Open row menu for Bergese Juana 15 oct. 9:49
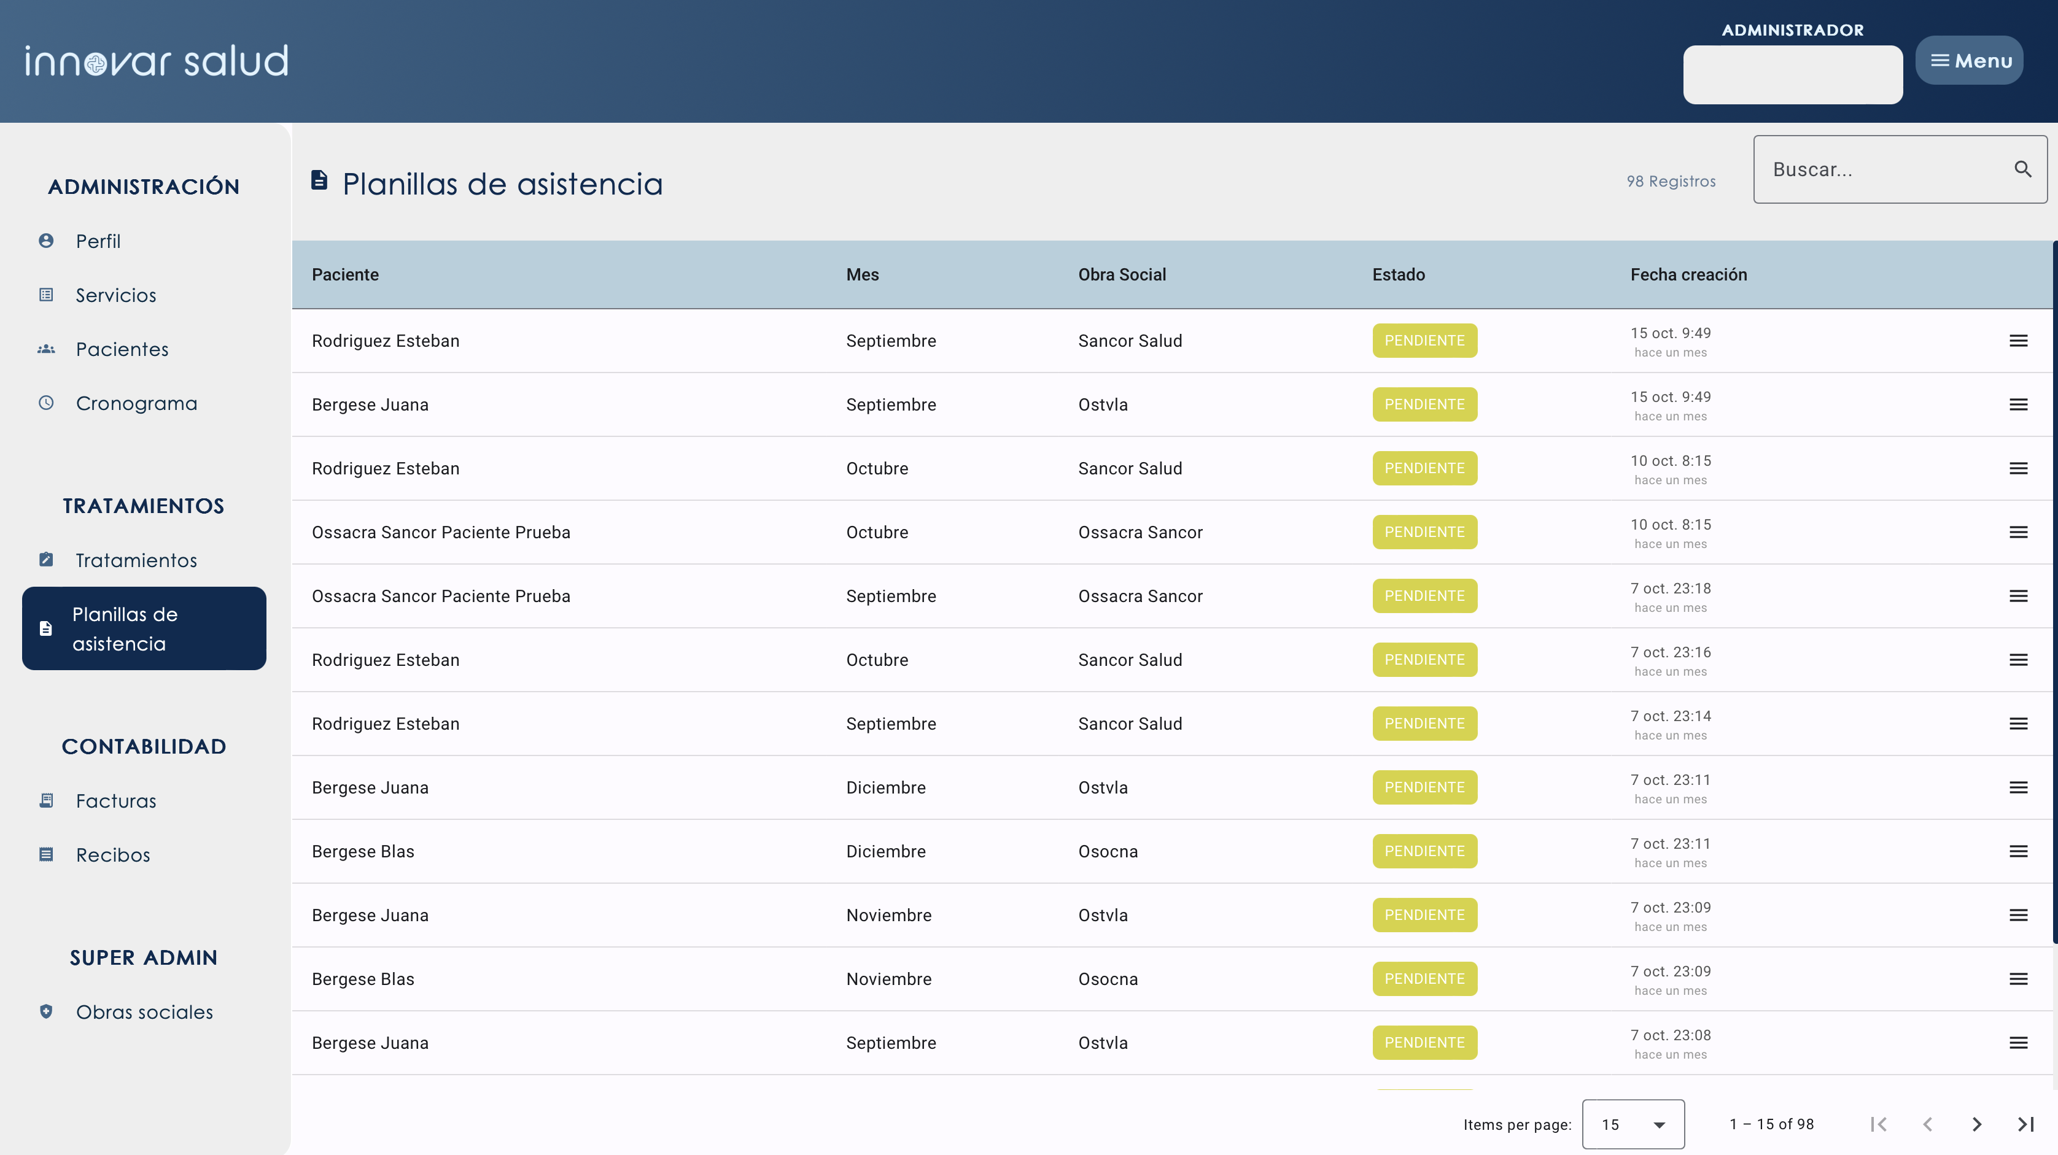 click(2018, 405)
